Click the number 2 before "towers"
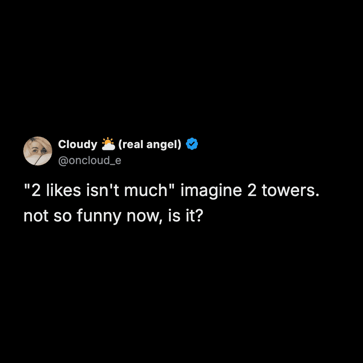Screen dimensions: 363x363 (x=252, y=191)
